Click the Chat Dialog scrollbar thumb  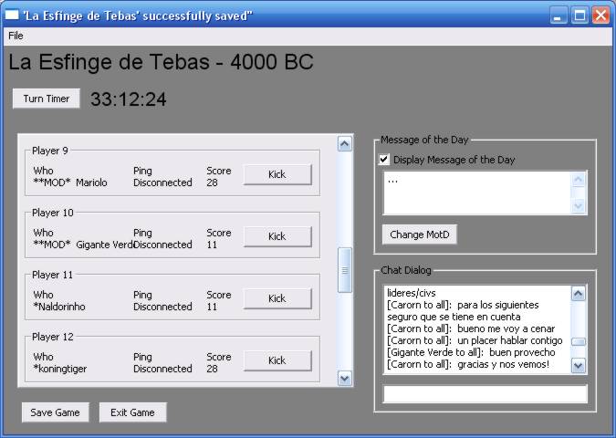pos(578,342)
